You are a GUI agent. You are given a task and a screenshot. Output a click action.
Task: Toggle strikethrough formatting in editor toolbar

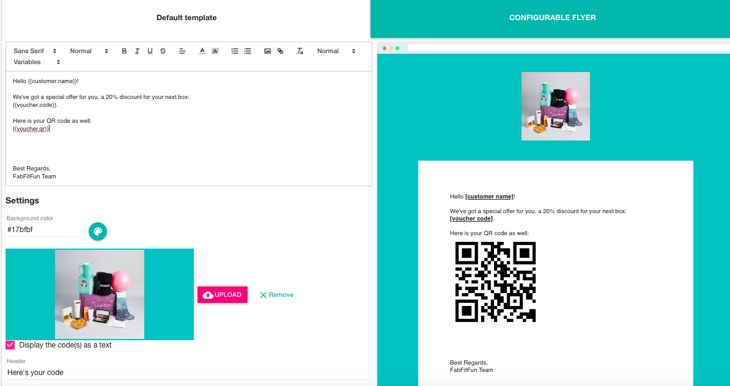pos(163,51)
